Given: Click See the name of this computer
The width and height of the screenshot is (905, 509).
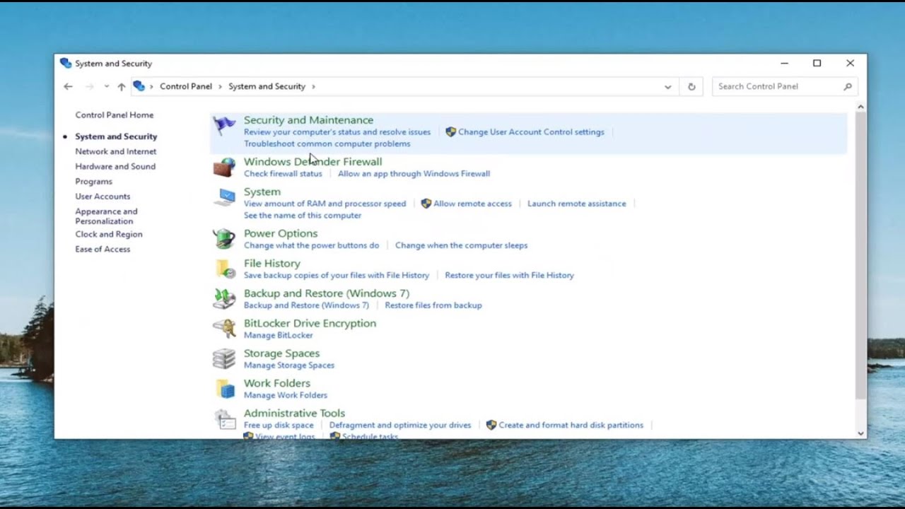Looking at the screenshot, I should pyautogui.click(x=303, y=215).
